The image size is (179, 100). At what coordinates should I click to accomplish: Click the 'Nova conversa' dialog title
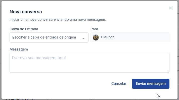pos(26,11)
